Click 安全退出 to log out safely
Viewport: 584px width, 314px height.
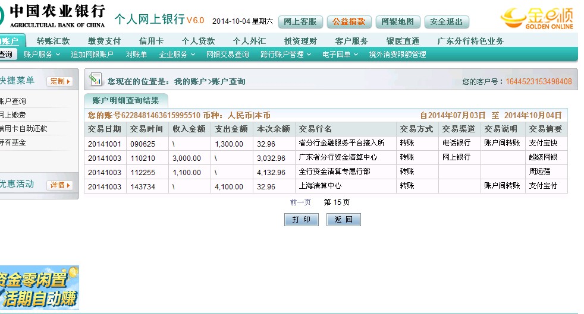446,22
